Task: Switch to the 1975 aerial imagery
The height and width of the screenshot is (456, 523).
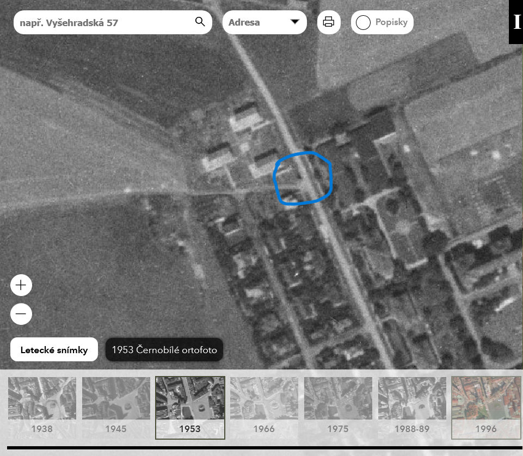Action: [338, 407]
